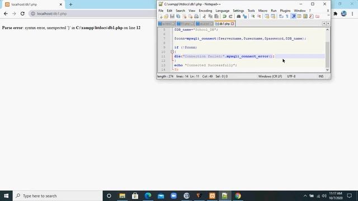Open the Macro menu
This screenshot has width=358, height=201.
tap(263, 11)
